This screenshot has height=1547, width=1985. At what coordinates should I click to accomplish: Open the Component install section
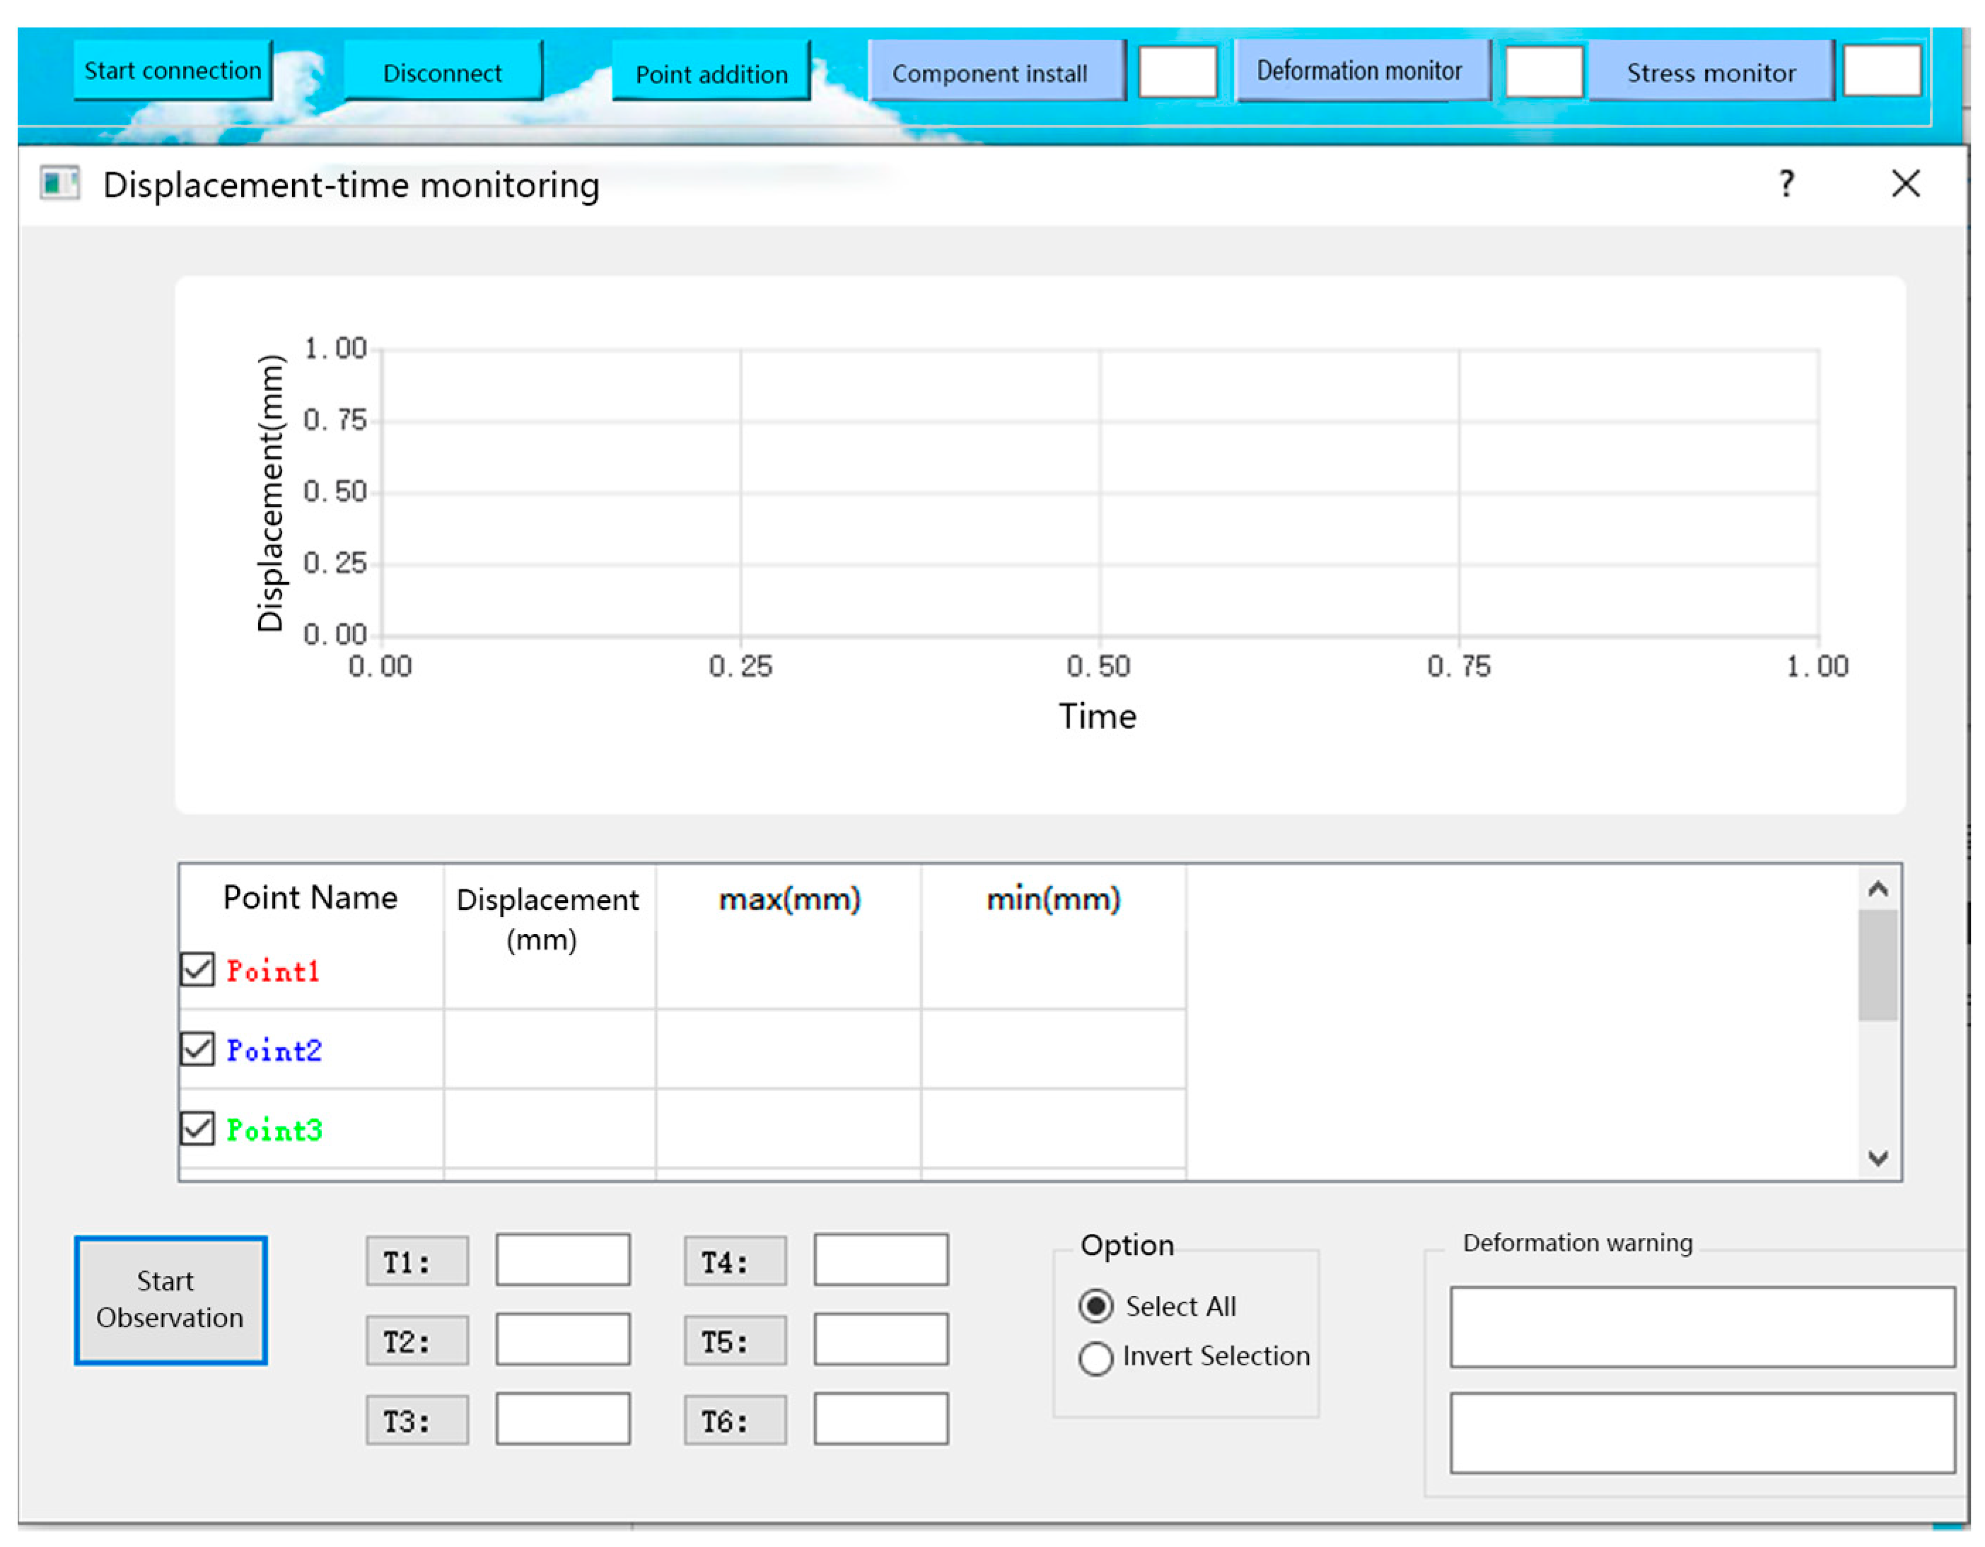coord(996,72)
